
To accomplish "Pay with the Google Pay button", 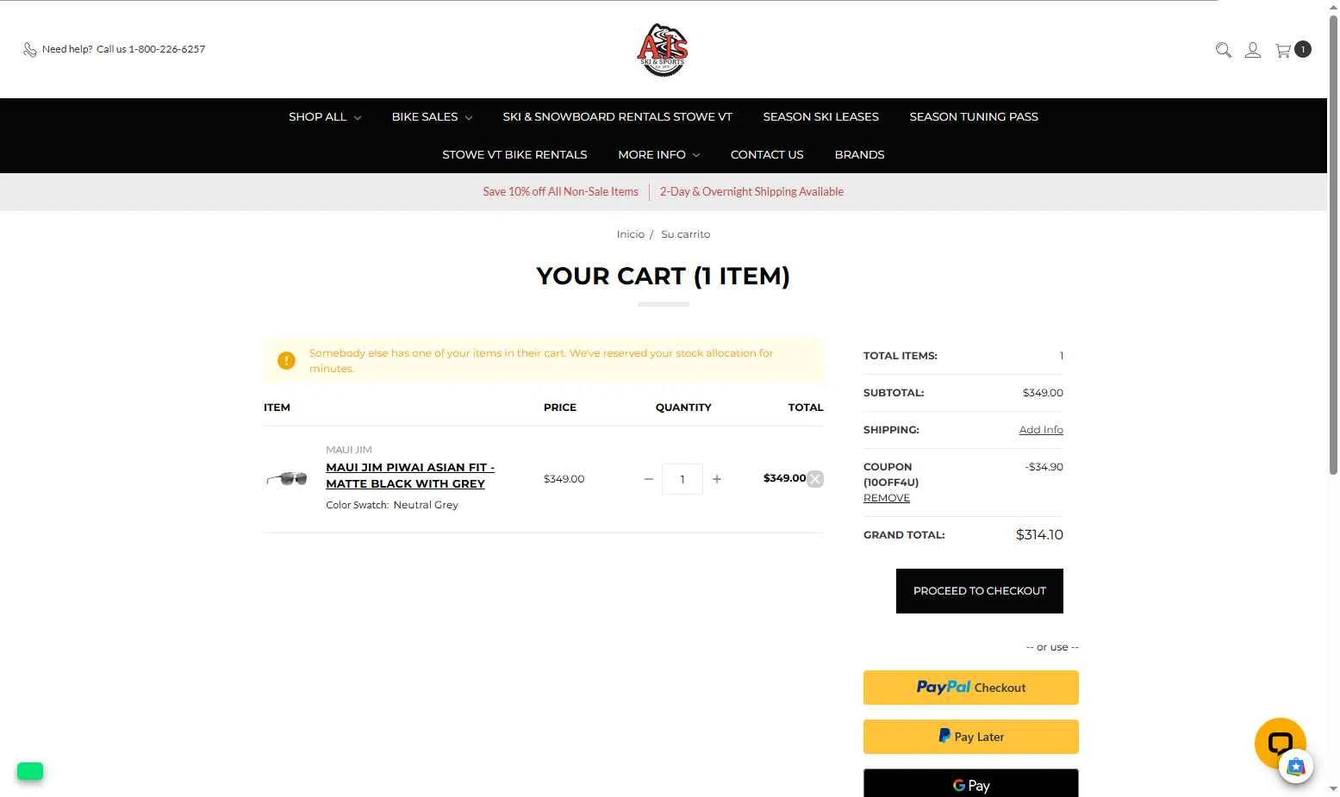I will point(971,783).
